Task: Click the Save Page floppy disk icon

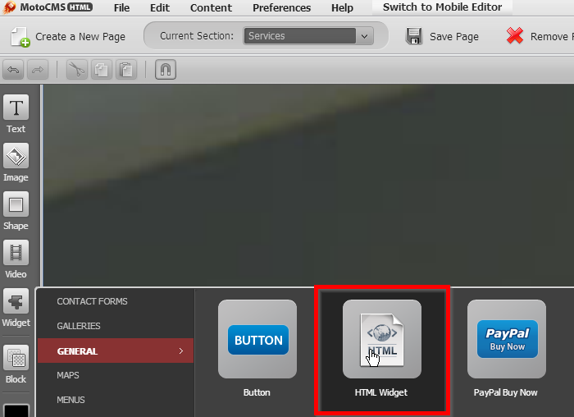Action: 414,36
